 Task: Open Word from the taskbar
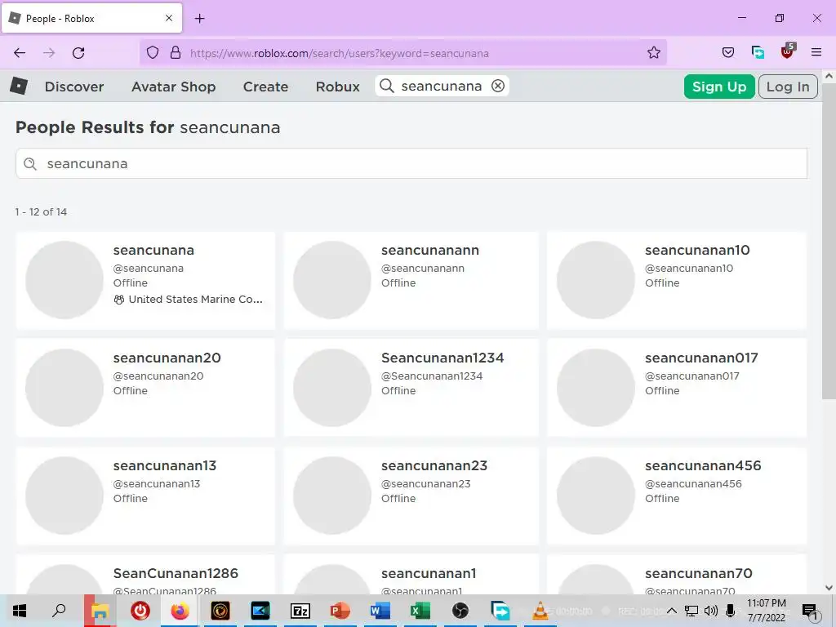tap(380, 611)
